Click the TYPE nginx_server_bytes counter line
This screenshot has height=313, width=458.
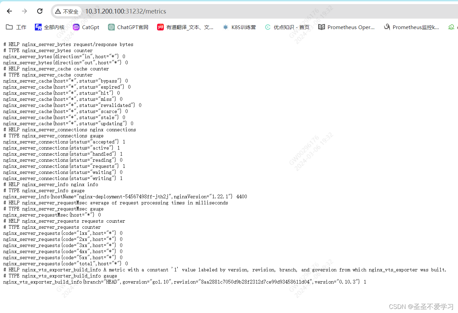click(x=48, y=50)
